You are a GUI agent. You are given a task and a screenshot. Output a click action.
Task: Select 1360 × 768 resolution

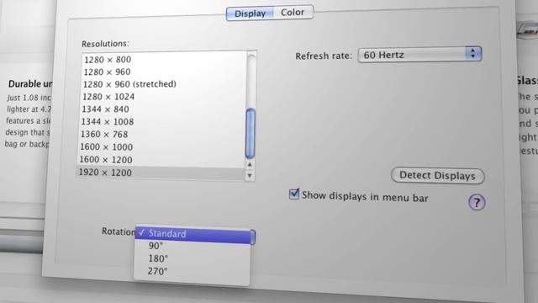[162, 135]
